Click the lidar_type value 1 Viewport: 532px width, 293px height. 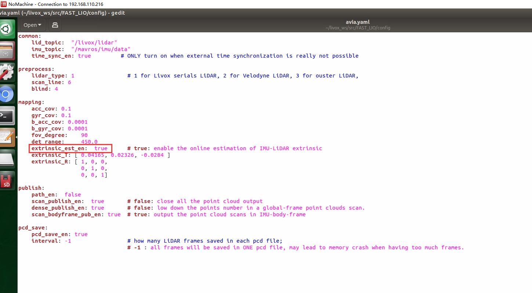tap(73, 76)
